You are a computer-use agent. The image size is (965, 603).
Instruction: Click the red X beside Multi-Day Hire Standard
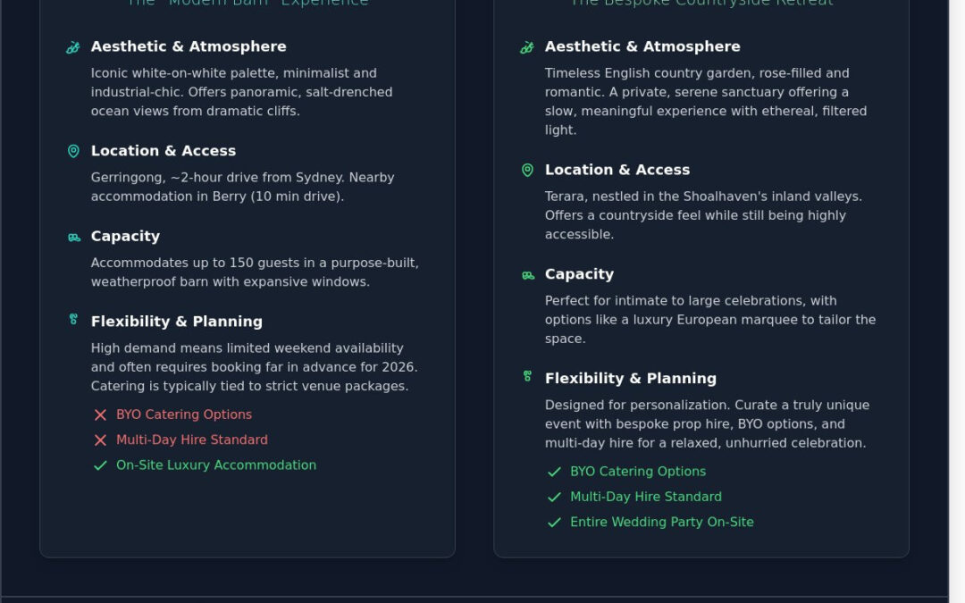[100, 440]
